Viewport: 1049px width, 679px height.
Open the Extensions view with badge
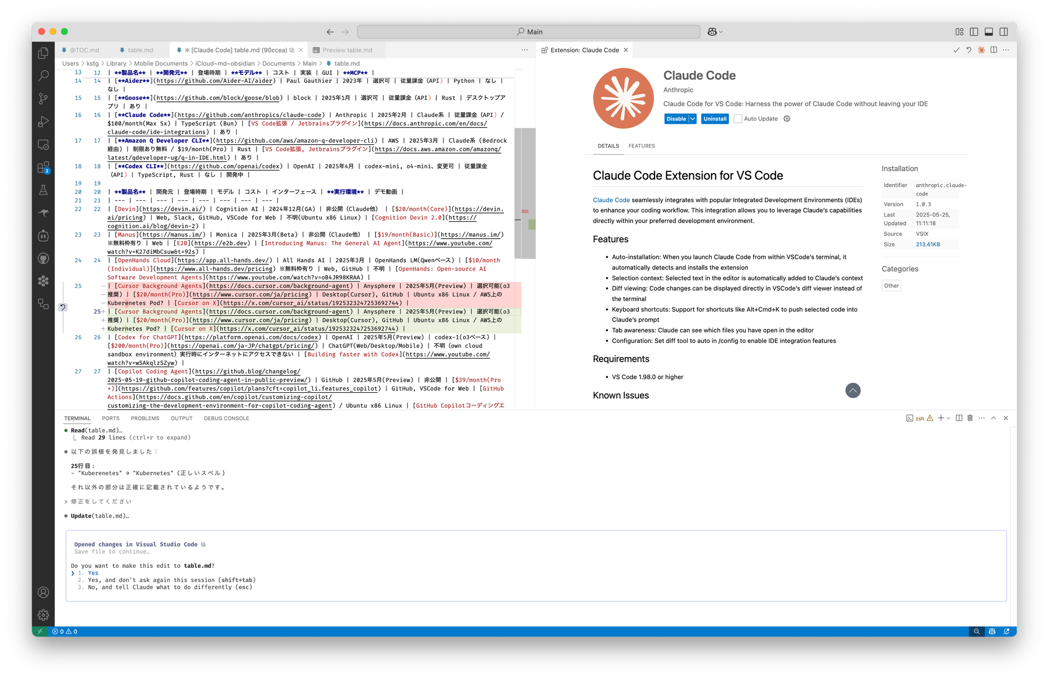point(44,168)
